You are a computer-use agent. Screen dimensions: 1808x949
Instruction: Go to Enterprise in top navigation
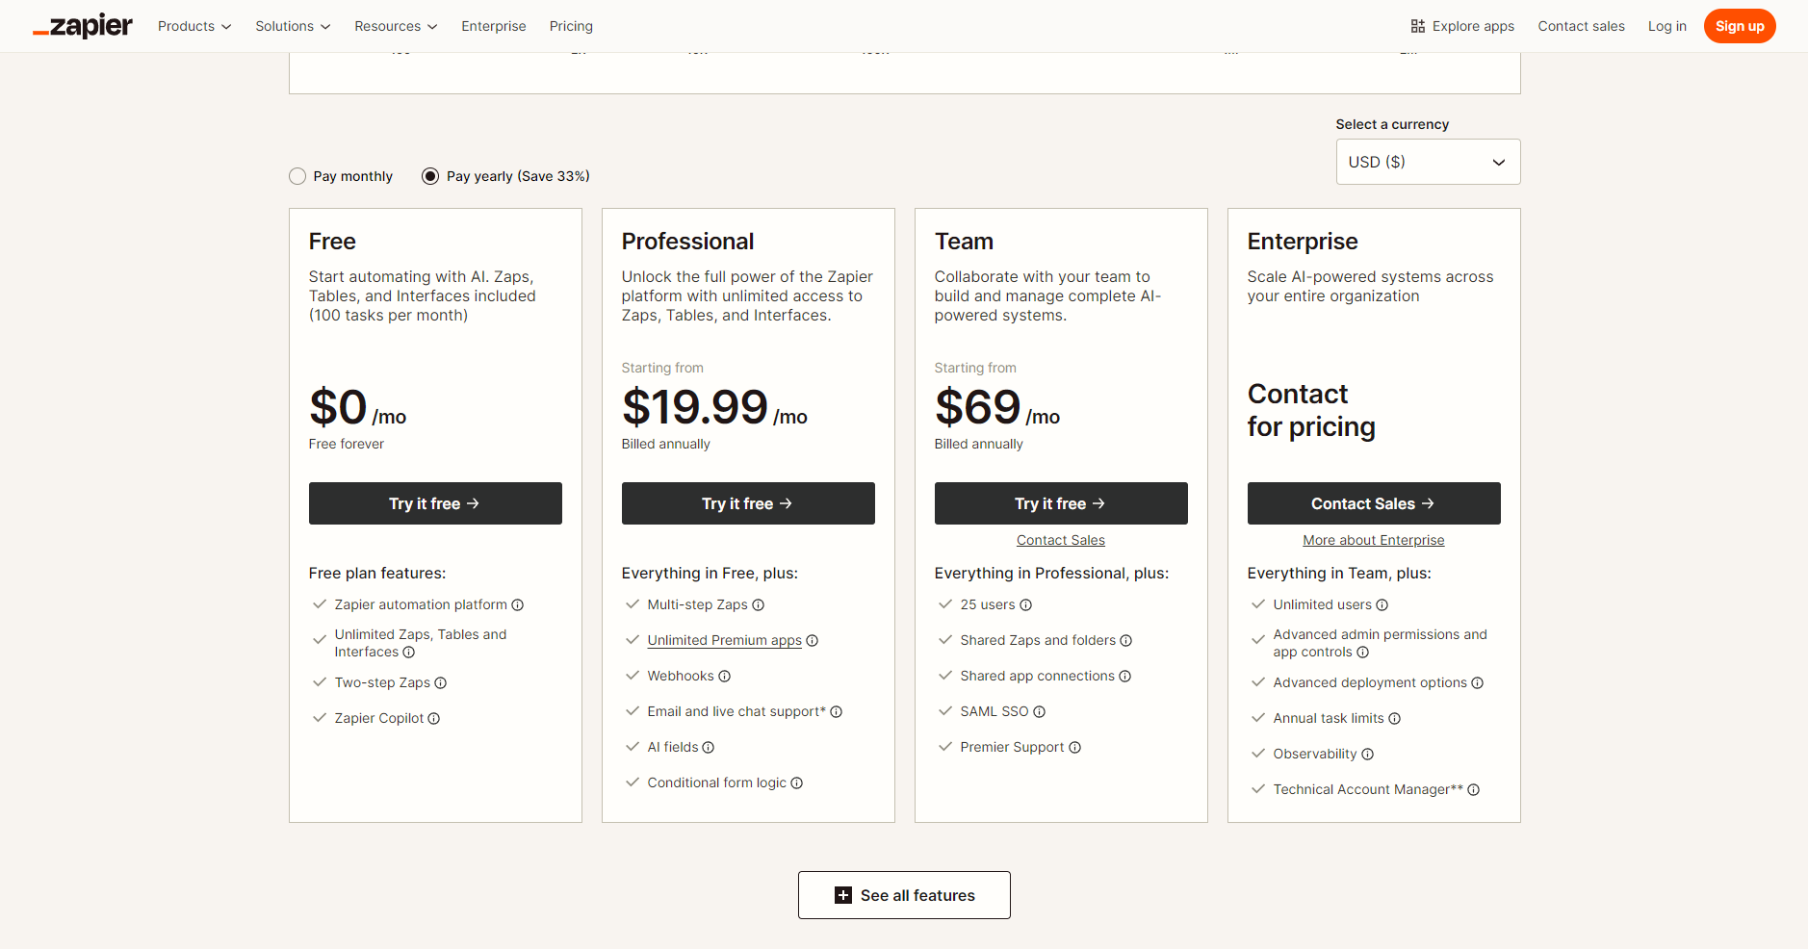coord(493,26)
